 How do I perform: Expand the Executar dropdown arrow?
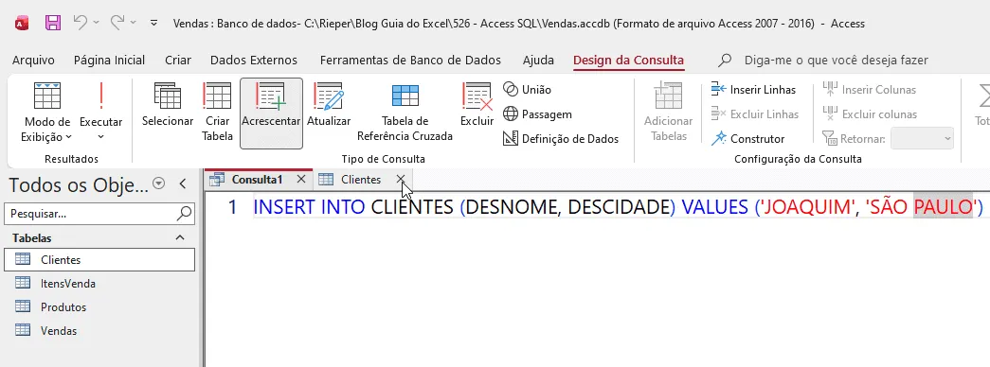(x=101, y=137)
